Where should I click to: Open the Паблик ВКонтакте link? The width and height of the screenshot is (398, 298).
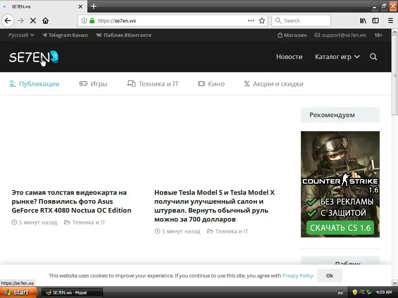[124, 35]
